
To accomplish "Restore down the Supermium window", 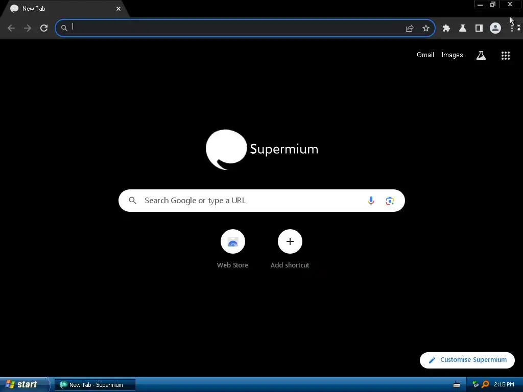I will point(493,5).
